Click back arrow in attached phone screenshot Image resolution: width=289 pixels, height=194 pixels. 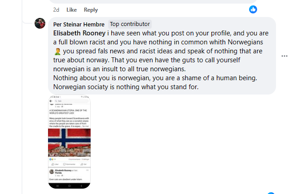tap(51, 101)
